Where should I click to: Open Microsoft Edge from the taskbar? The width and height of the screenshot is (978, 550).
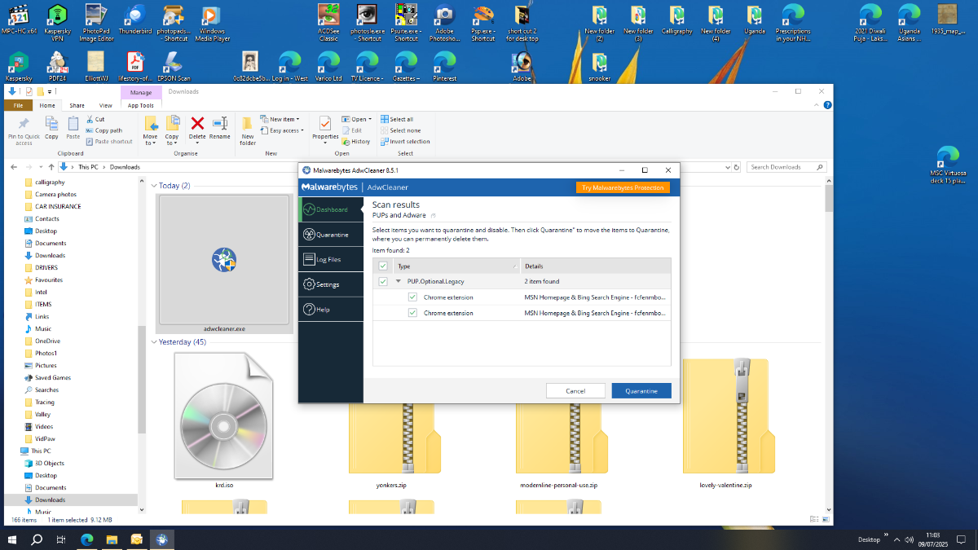tap(86, 539)
